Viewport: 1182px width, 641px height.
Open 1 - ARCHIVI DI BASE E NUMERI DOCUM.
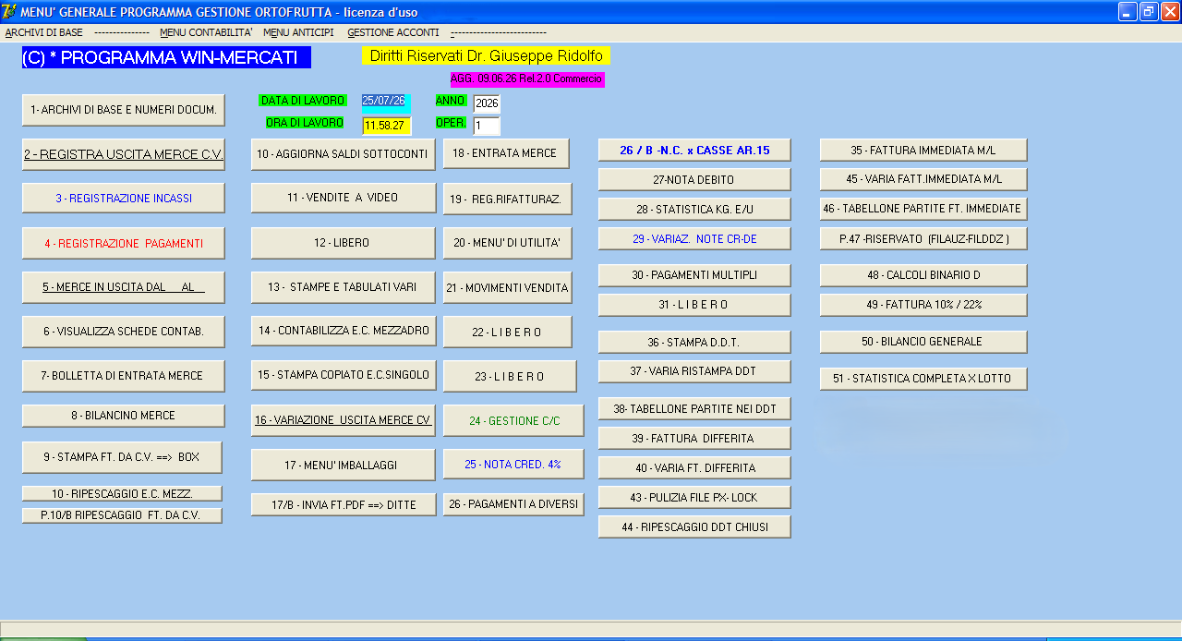click(x=124, y=110)
